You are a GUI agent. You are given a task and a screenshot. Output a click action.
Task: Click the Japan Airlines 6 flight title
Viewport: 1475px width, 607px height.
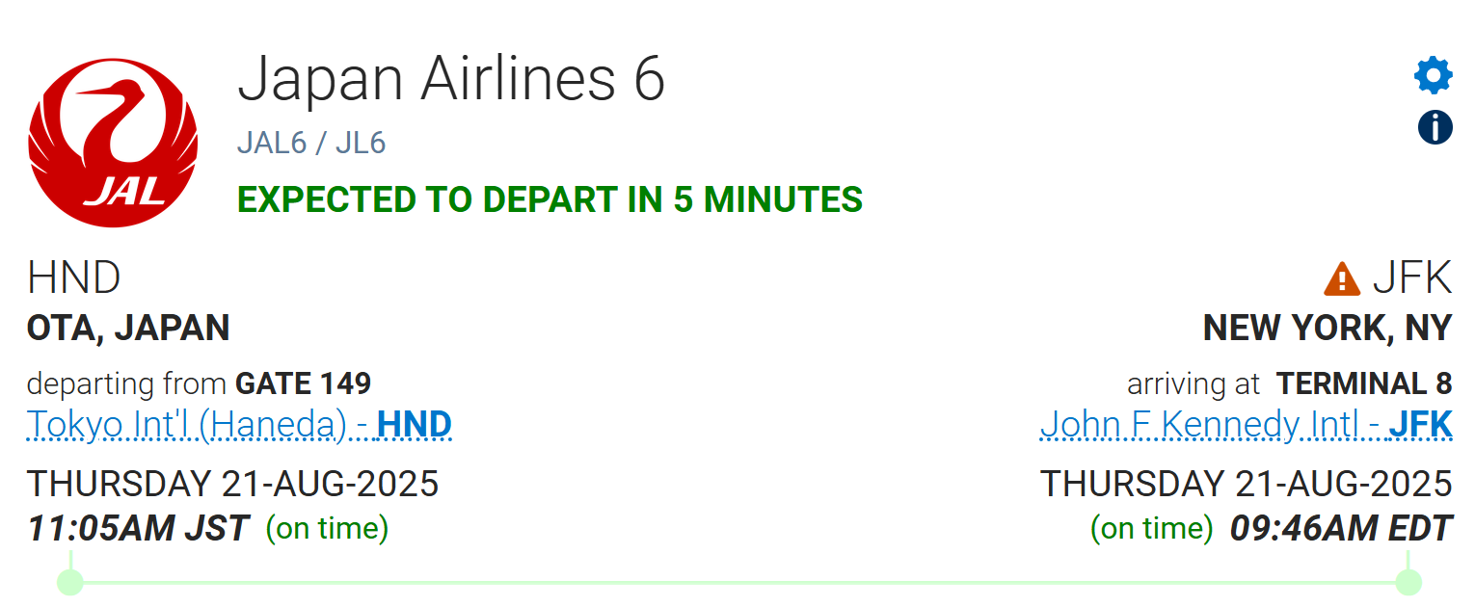451,78
